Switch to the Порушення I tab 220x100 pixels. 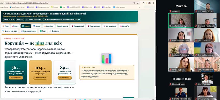(x=78, y=26)
